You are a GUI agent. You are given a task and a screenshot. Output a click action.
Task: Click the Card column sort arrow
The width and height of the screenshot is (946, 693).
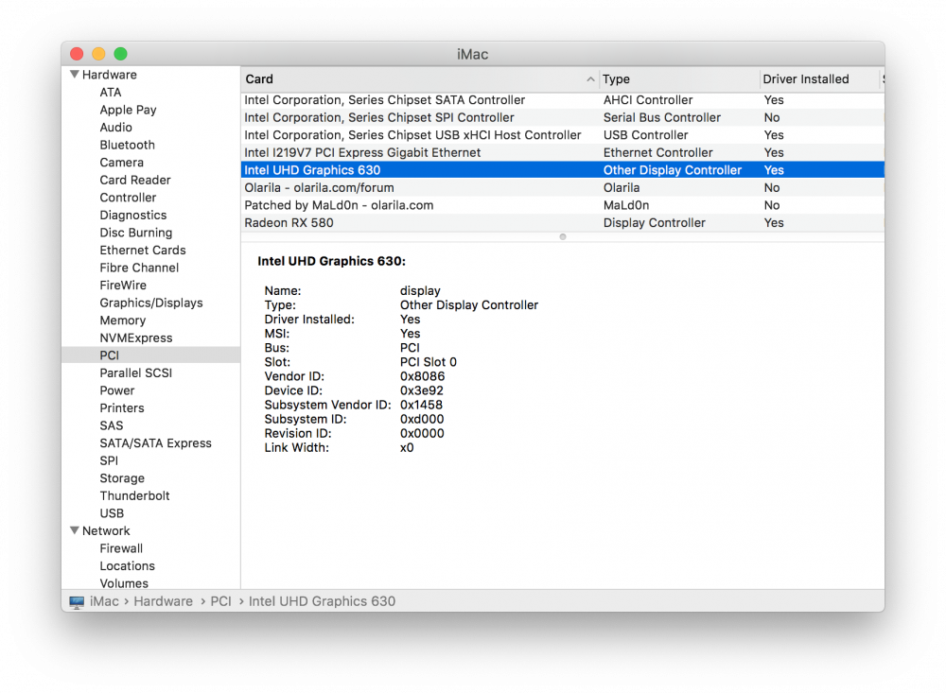590,79
